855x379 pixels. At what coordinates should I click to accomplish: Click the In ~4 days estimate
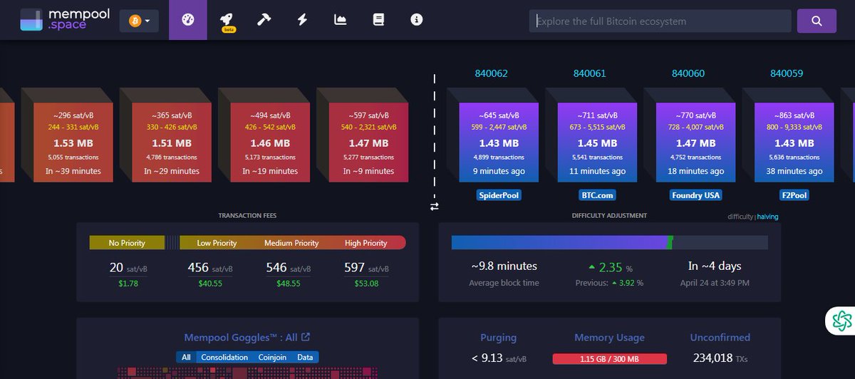(715, 266)
